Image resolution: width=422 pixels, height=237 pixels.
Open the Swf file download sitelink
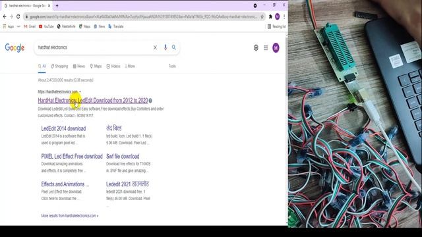(x=123, y=157)
